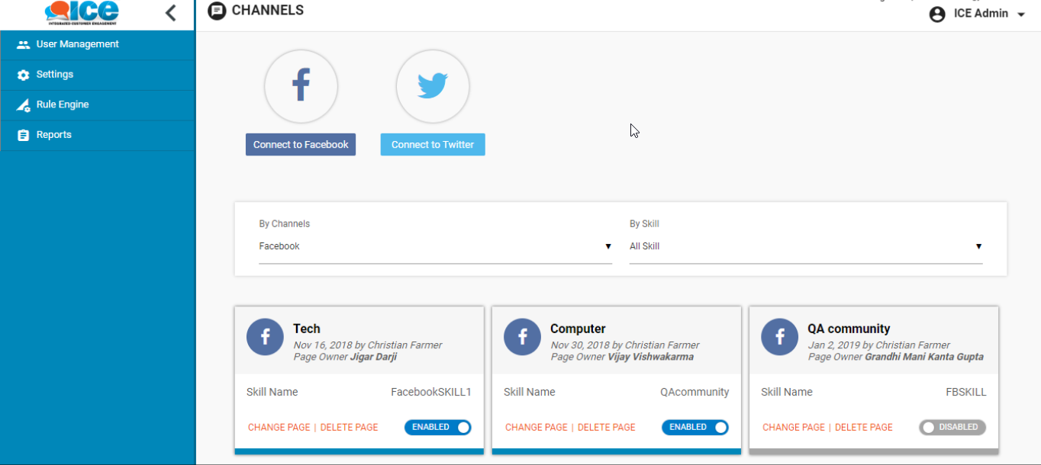This screenshot has height=465, width=1041.
Task: Click the Facebook icon on QA community card
Action: coord(780,337)
